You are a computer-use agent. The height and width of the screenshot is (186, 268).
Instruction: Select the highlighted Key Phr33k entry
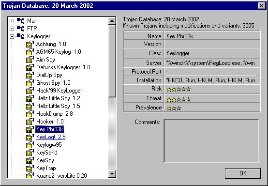pos(50,129)
